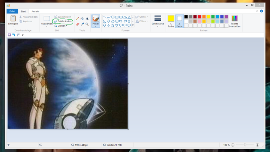Click the Größe ändern button
This screenshot has width=270, height=152.
point(63,21)
